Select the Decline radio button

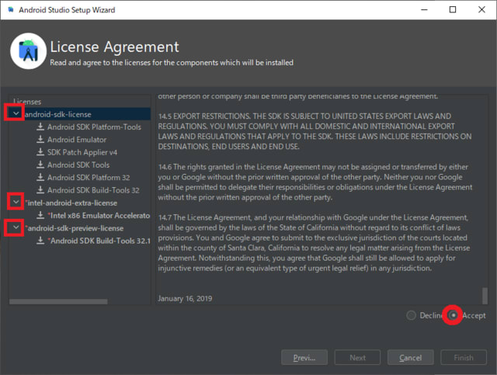tap(411, 316)
